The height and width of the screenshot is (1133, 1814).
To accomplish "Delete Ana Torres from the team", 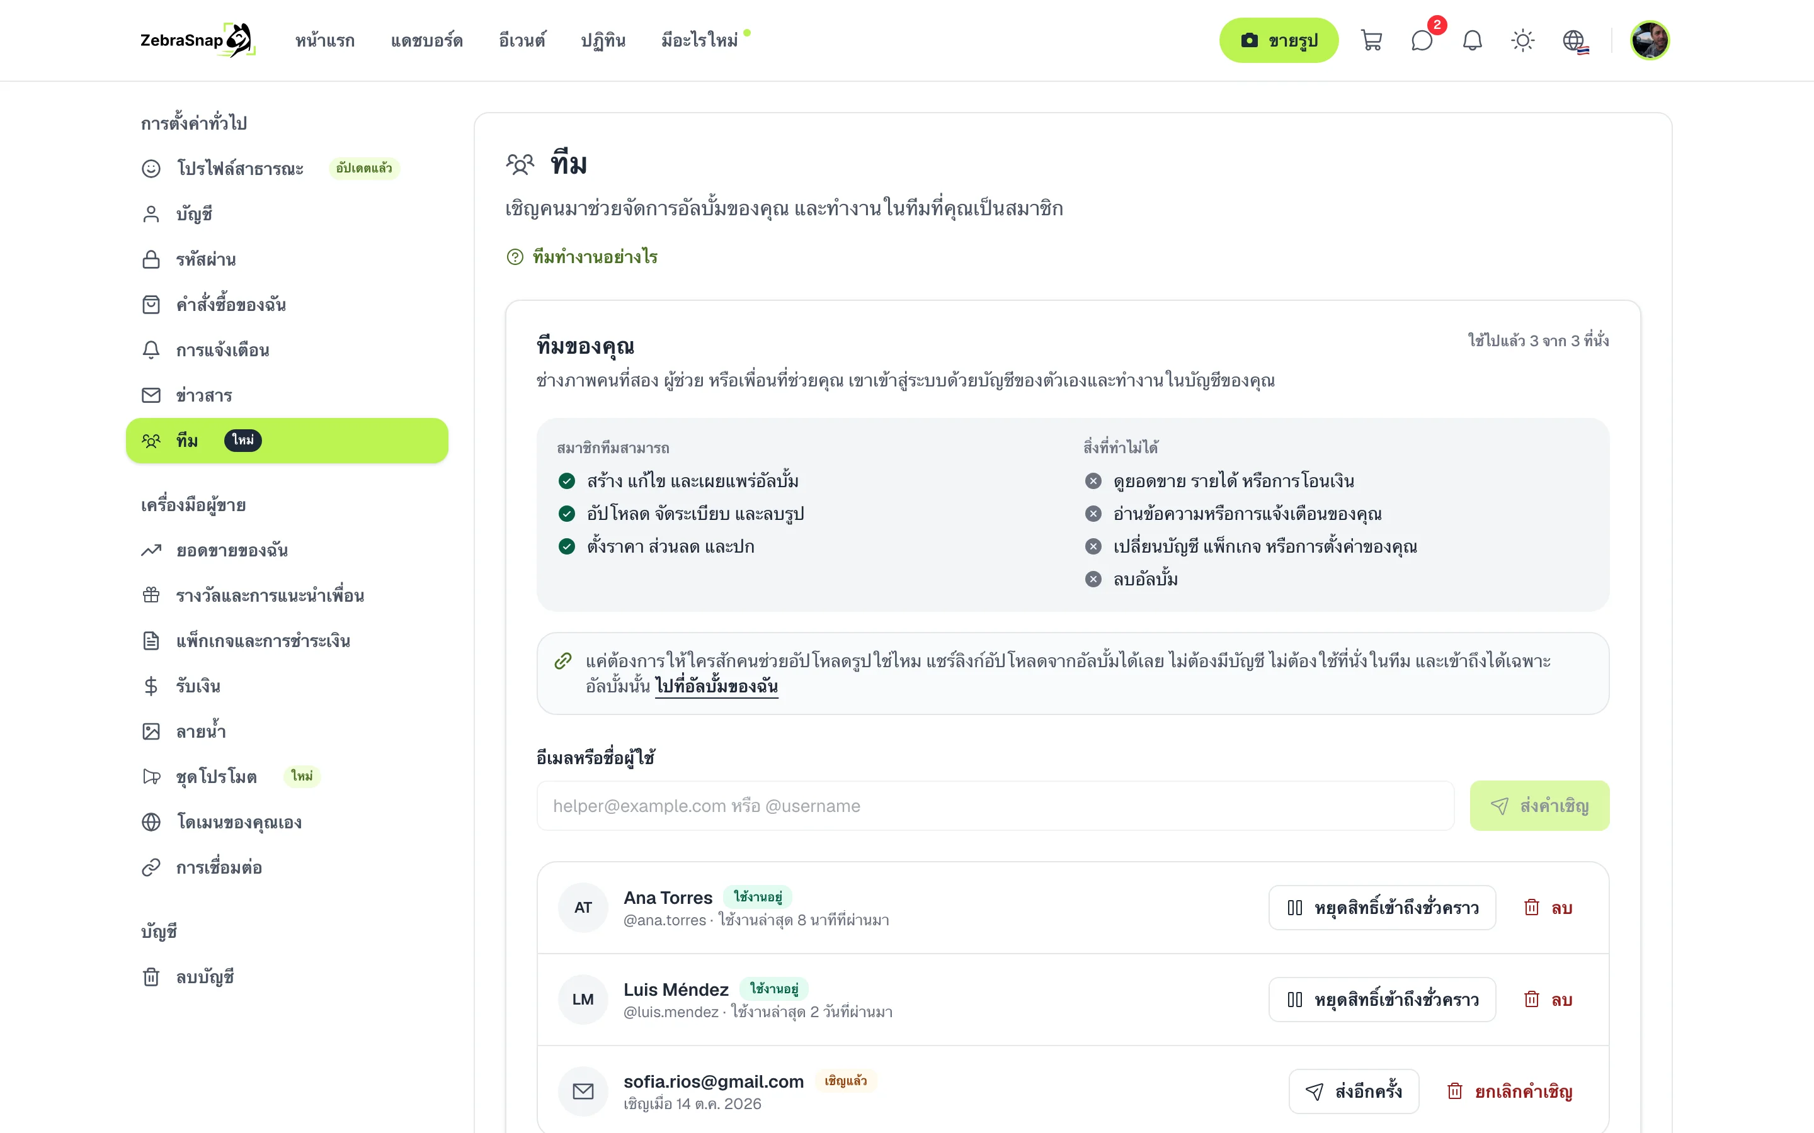I will (x=1549, y=908).
